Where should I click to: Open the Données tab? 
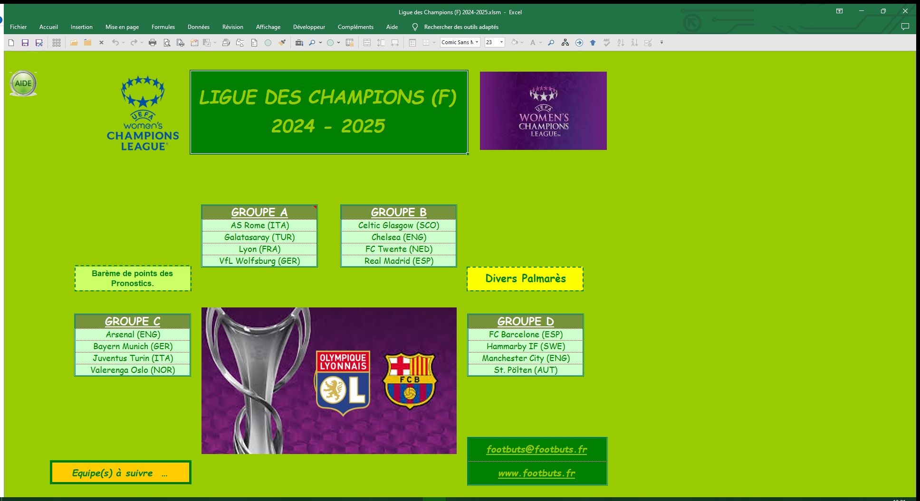[199, 27]
